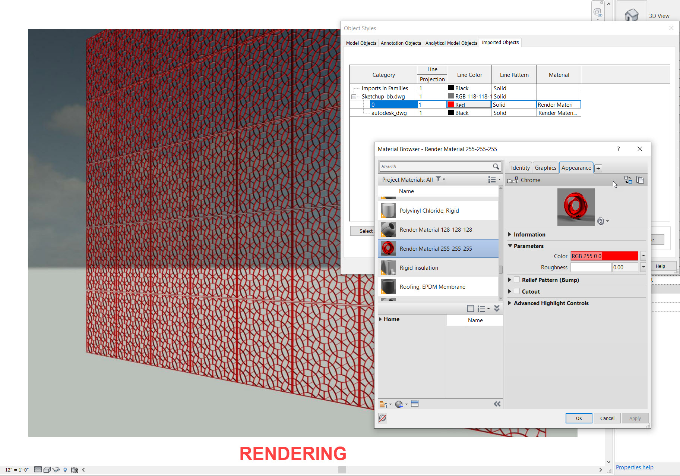Image resolution: width=680 pixels, height=476 pixels.
Task: Open detail level icon in view bar
Action: pyautogui.click(x=38, y=470)
